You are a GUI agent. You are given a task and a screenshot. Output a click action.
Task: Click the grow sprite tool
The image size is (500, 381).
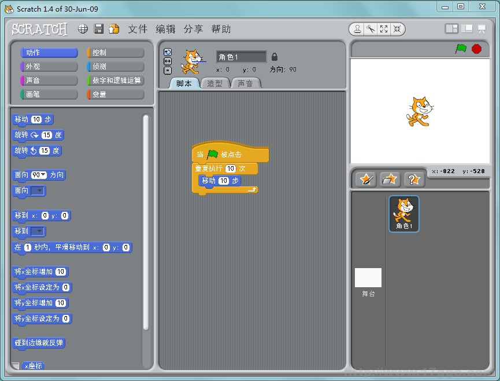[384, 29]
